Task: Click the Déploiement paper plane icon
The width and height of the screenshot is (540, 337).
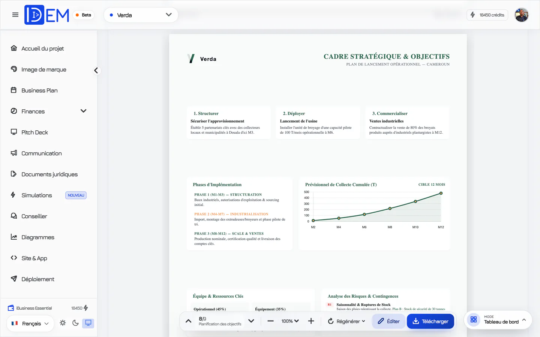Action: [x=14, y=279]
